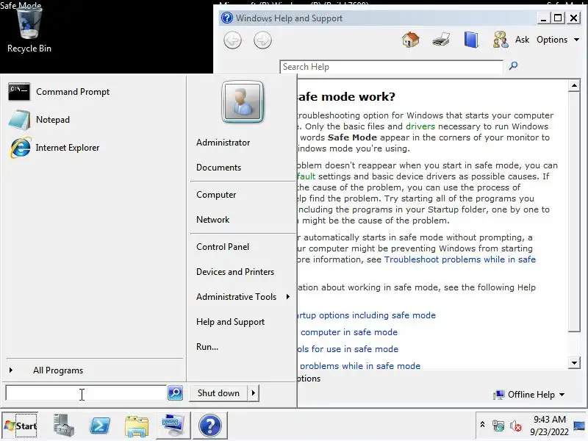Click the Start button
Screen dimensions: 588x441
pyautogui.click(x=21, y=426)
